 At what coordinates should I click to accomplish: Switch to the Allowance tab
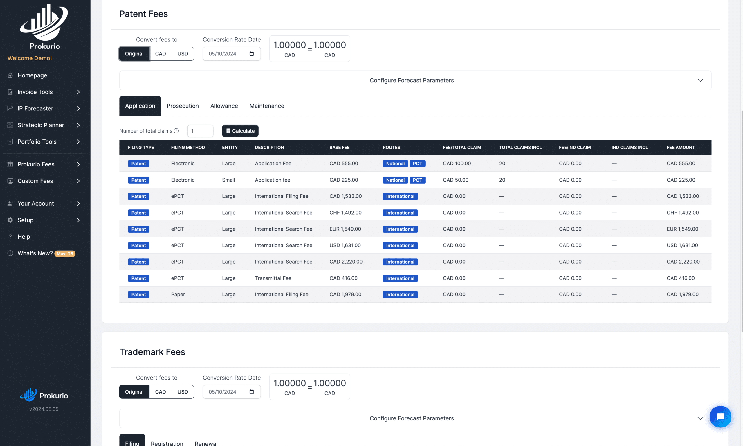(x=224, y=106)
